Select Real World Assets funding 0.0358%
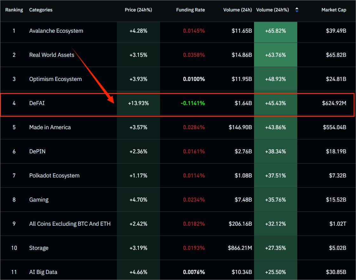 click(x=194, y=55)
